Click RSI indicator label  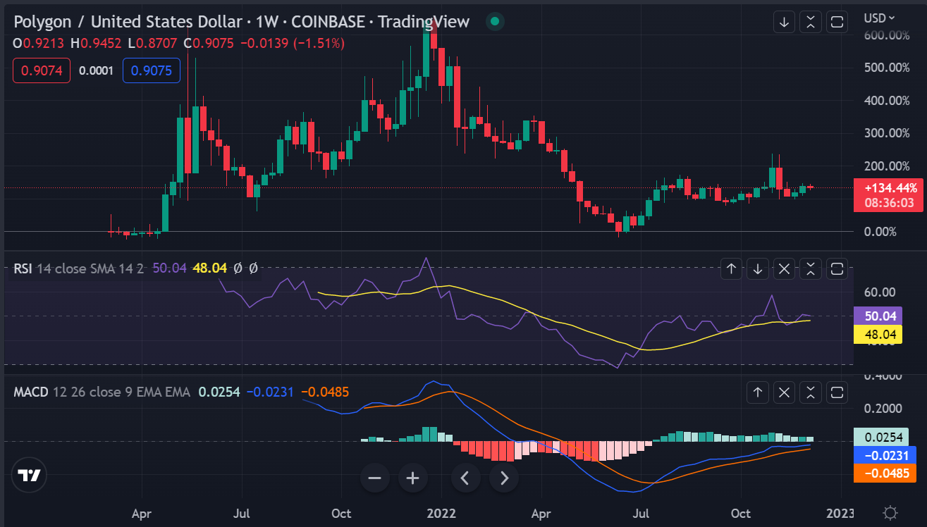23,268
